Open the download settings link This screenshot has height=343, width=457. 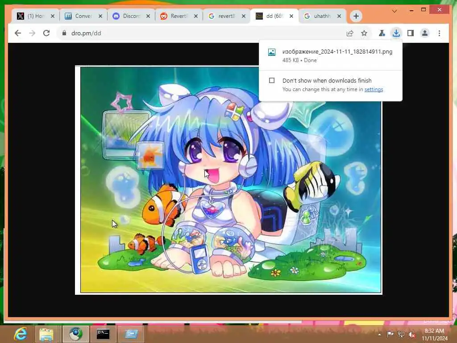pos(374,89)
